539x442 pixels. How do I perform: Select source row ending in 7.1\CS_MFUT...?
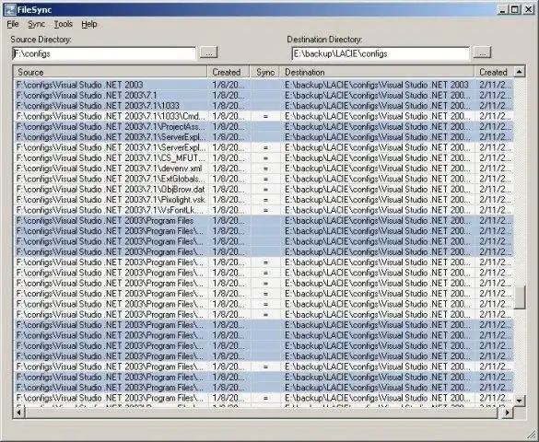point(111,158)
